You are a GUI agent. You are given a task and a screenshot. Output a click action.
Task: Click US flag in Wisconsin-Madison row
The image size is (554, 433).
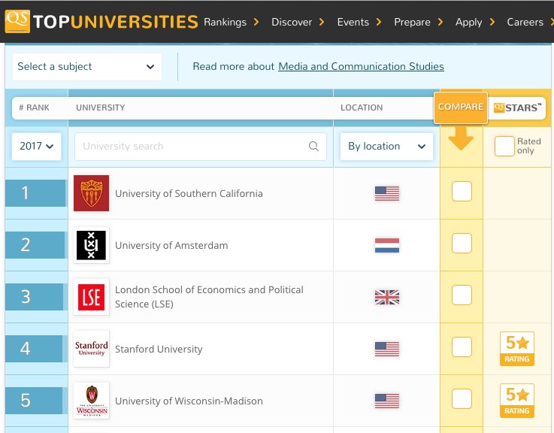pyautogui.click(x=387, y=401)
